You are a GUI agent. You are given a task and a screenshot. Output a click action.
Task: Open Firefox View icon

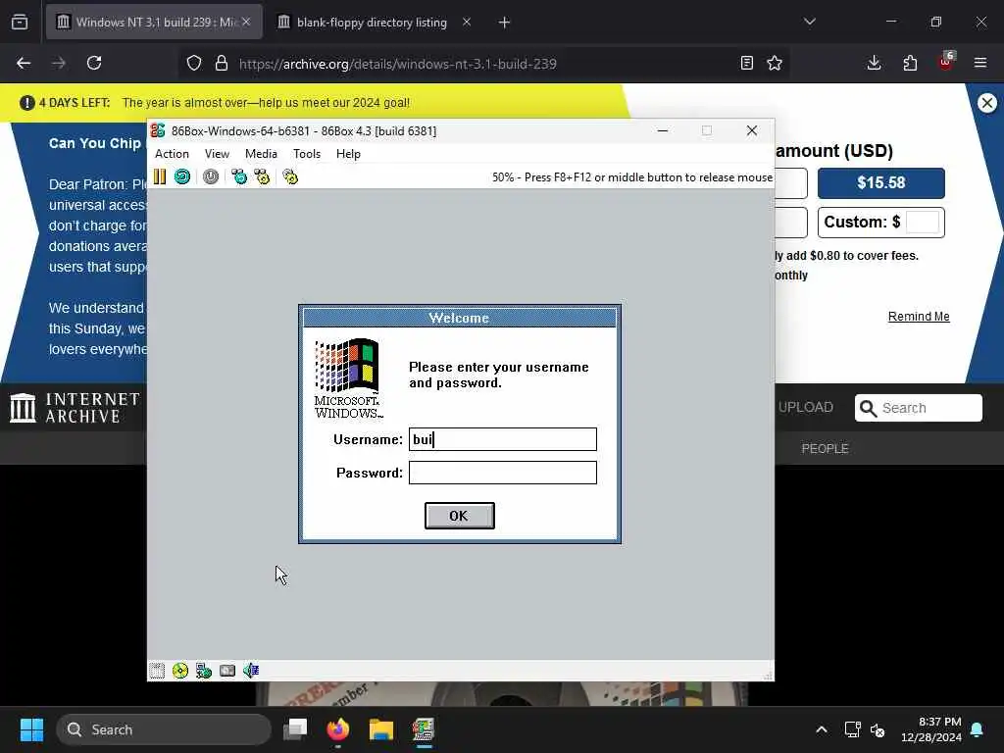coord(20,23)
